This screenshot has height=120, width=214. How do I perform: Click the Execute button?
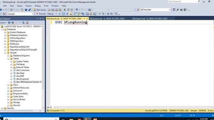41,14
